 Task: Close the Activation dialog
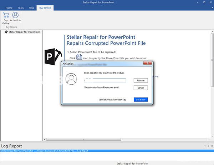(x=147, y=63)
